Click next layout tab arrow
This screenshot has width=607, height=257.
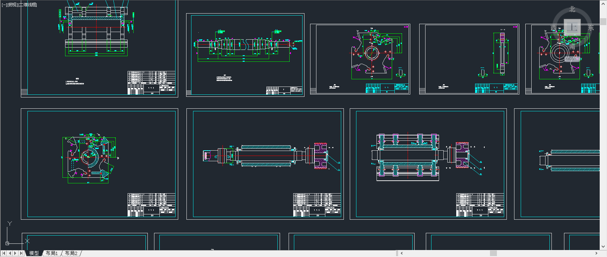coord(15,253)
